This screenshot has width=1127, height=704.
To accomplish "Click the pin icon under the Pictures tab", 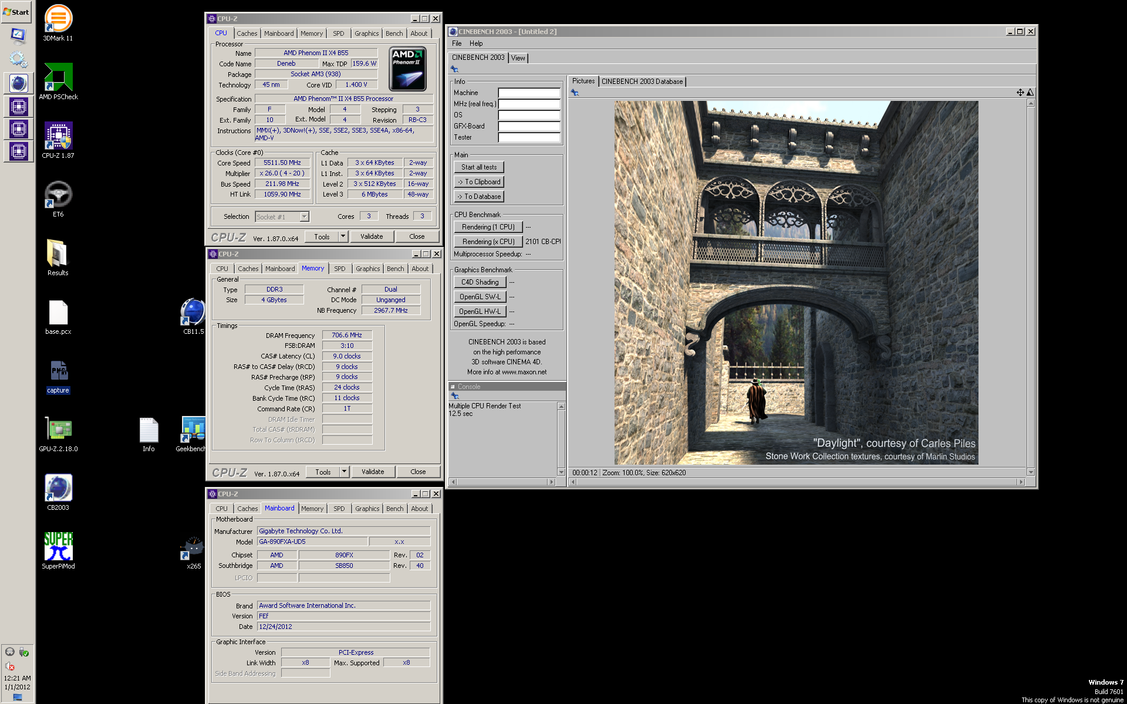I will pyautogui.click(x=575, y=93).
